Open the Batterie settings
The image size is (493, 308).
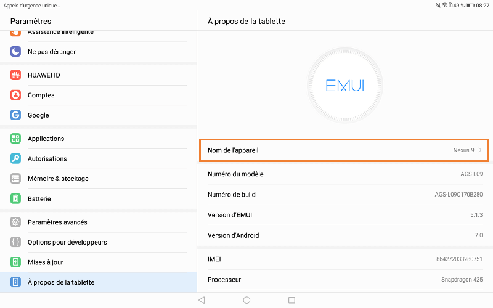coord(99,198)
